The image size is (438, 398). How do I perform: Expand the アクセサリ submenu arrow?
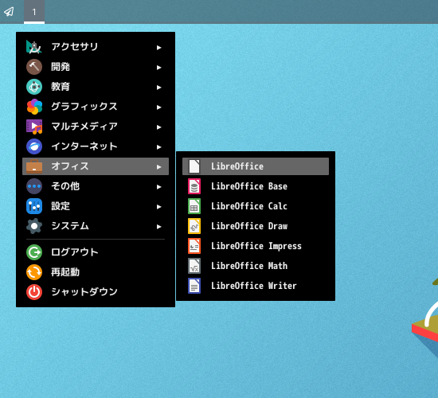(x=159, y=48)
